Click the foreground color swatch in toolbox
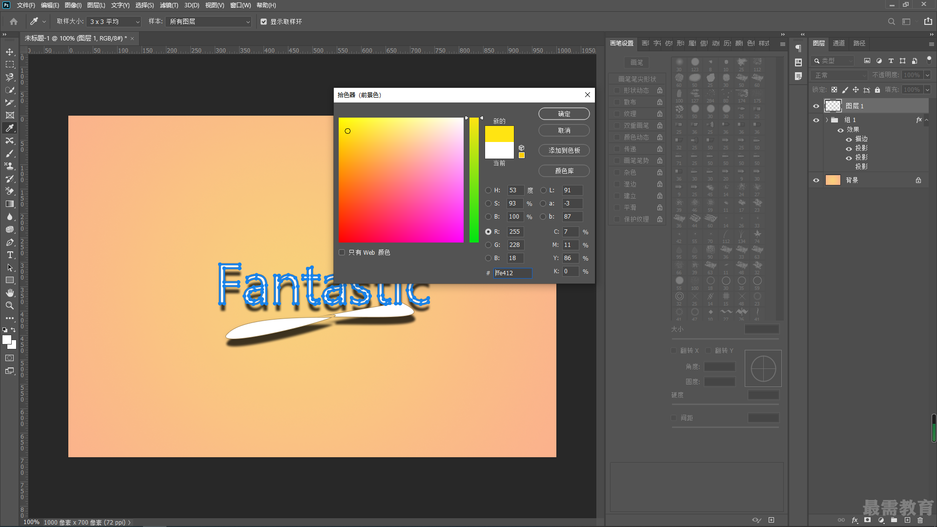Screen dimensions: 937x527 [7, 340]
